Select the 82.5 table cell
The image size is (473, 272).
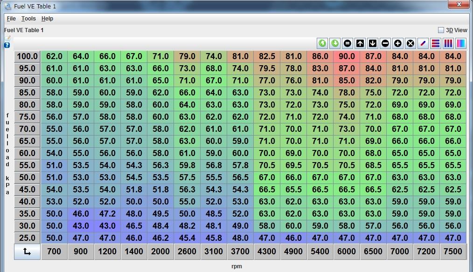click(267, 56)
